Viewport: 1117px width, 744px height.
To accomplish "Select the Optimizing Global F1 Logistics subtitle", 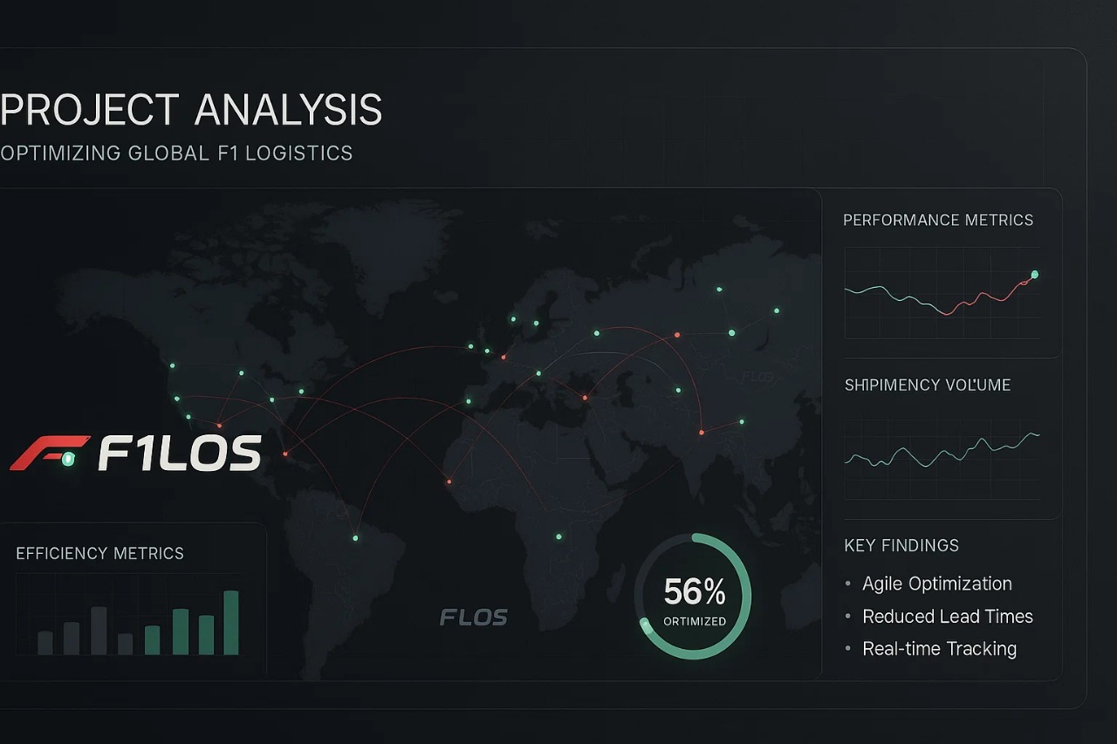I will coord(176,154).
